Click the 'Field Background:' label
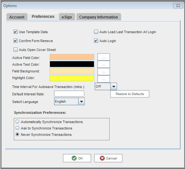Viewport: 185px width, 169px height. click(x=26, y=71)
